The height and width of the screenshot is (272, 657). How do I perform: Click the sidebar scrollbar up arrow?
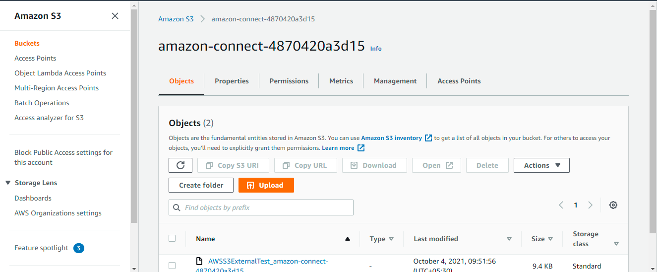point(134,4)
